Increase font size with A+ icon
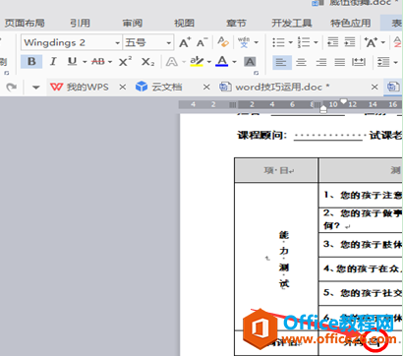The width and height of the screenshot is (403, 356). click(185, 42)
